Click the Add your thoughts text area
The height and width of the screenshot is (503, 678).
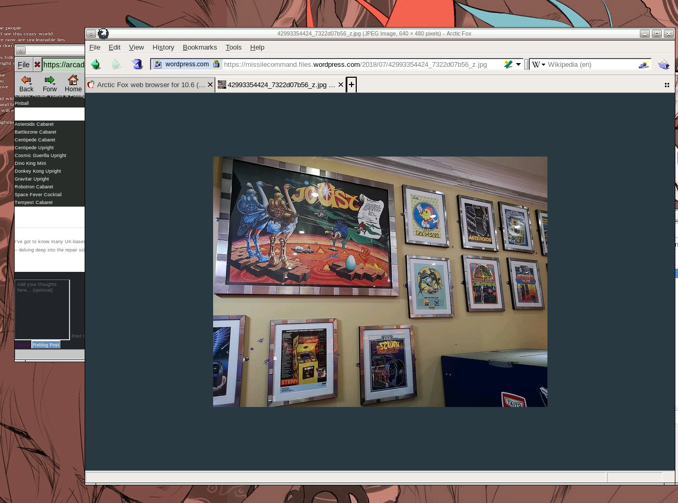[x=42, y=309]
